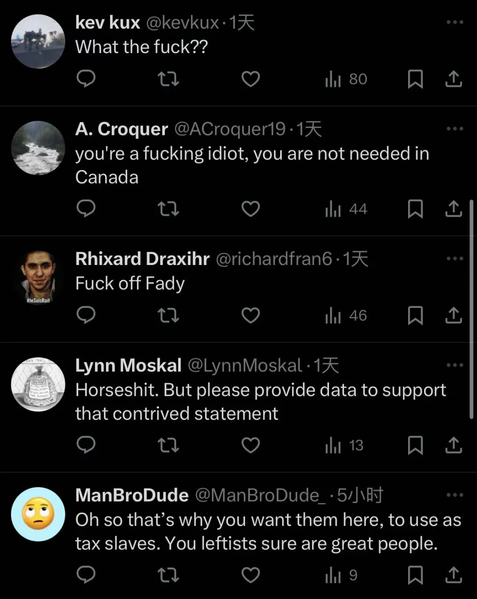Retweet A. Croquer's reply
The height and width of the screenshot is (599, 477).
click(x=168, y=209)
